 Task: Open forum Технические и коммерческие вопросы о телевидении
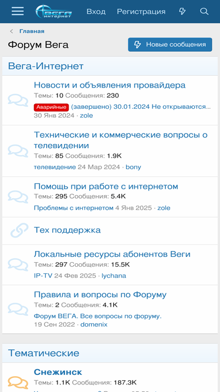click(121, 140)
